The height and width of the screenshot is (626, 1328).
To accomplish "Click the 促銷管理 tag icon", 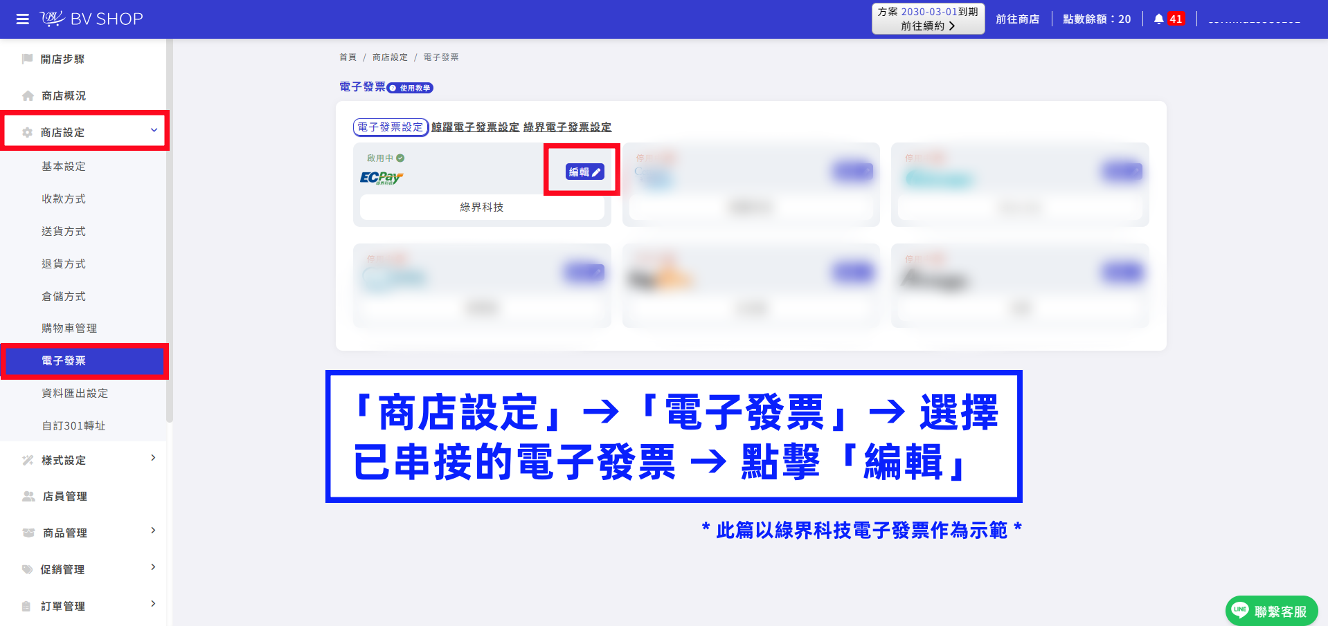I will [28, 569].
